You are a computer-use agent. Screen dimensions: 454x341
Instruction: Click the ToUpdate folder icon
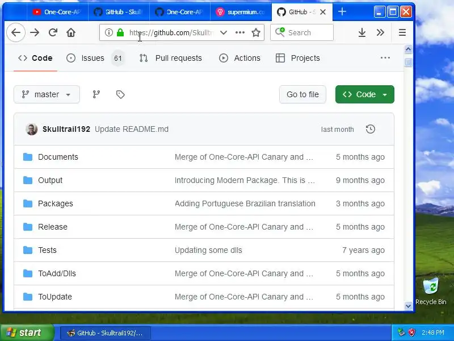(28, 297)
